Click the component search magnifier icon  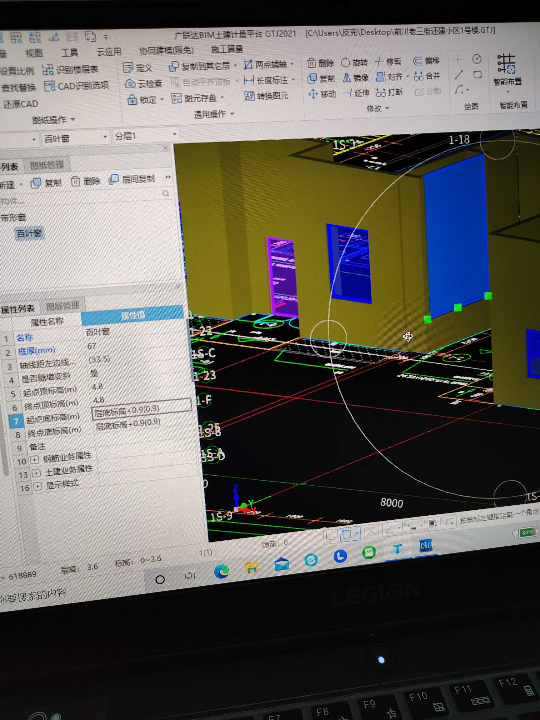[166, 194]
